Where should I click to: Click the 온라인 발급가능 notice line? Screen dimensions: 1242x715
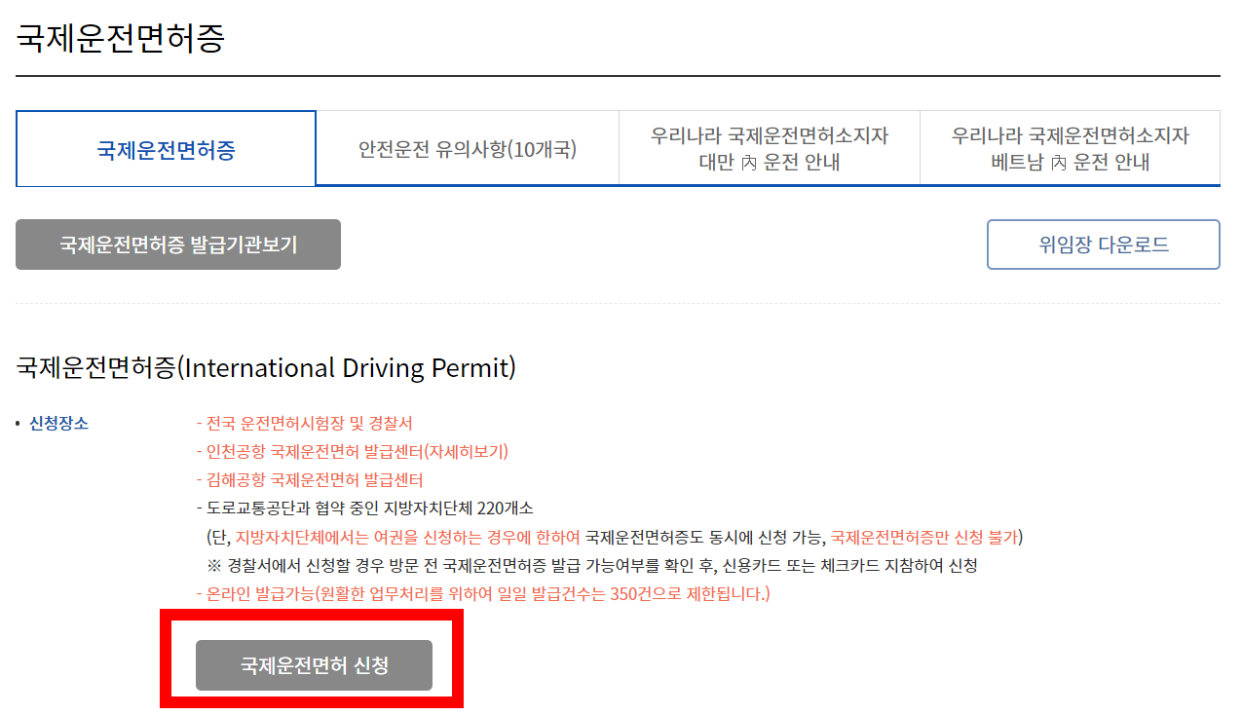click(483, 593)
